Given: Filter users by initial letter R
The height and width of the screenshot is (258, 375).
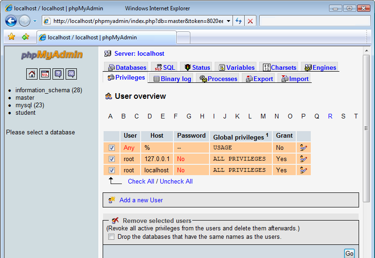Looking at the screenshot, I should click(x=330, y=116).
